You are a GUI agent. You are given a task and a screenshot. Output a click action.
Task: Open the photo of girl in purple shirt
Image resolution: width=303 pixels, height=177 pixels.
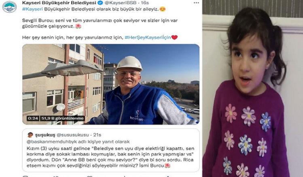coord(252,88)
